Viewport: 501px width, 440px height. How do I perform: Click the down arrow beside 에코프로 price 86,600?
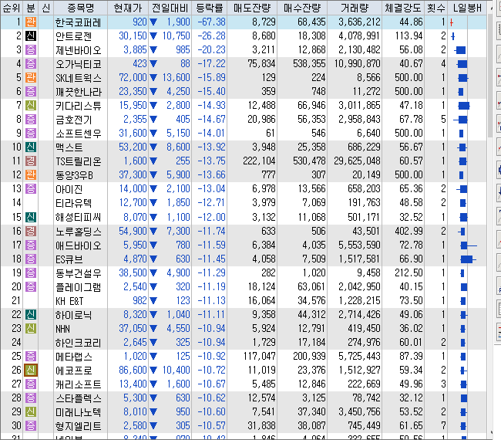tap(153, 371)
